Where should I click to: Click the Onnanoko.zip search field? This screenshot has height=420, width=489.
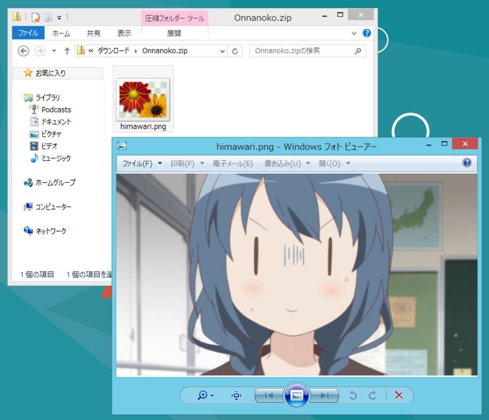click(307, 51)
